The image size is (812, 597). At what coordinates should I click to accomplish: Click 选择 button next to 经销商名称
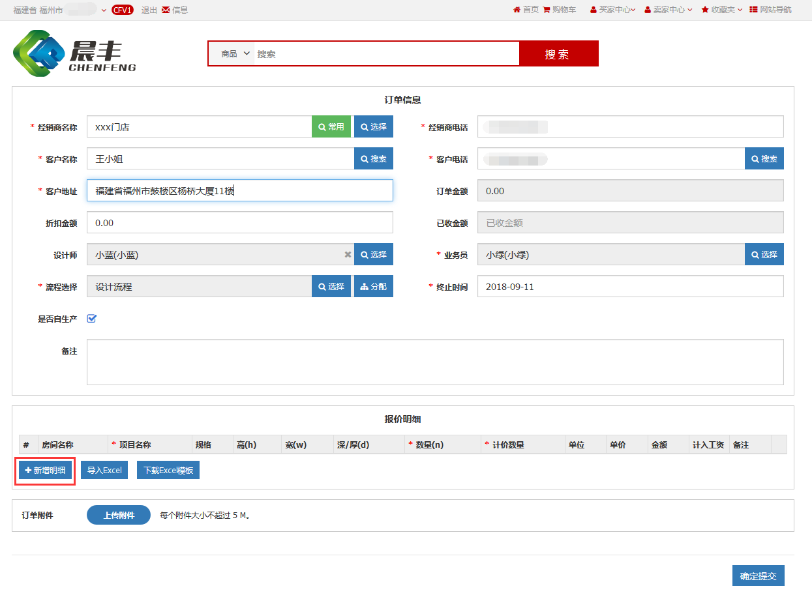[x=374, y=126]
